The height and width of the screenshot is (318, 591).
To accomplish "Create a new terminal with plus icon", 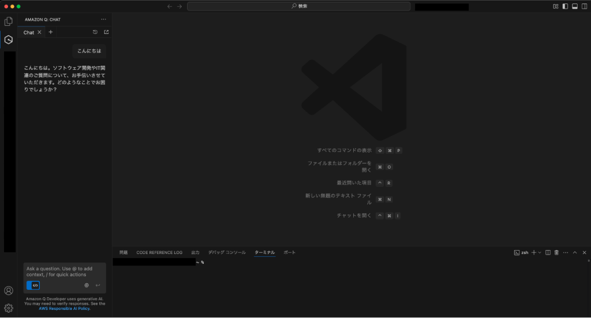I will pyautogui.click(x=534, y=252).
